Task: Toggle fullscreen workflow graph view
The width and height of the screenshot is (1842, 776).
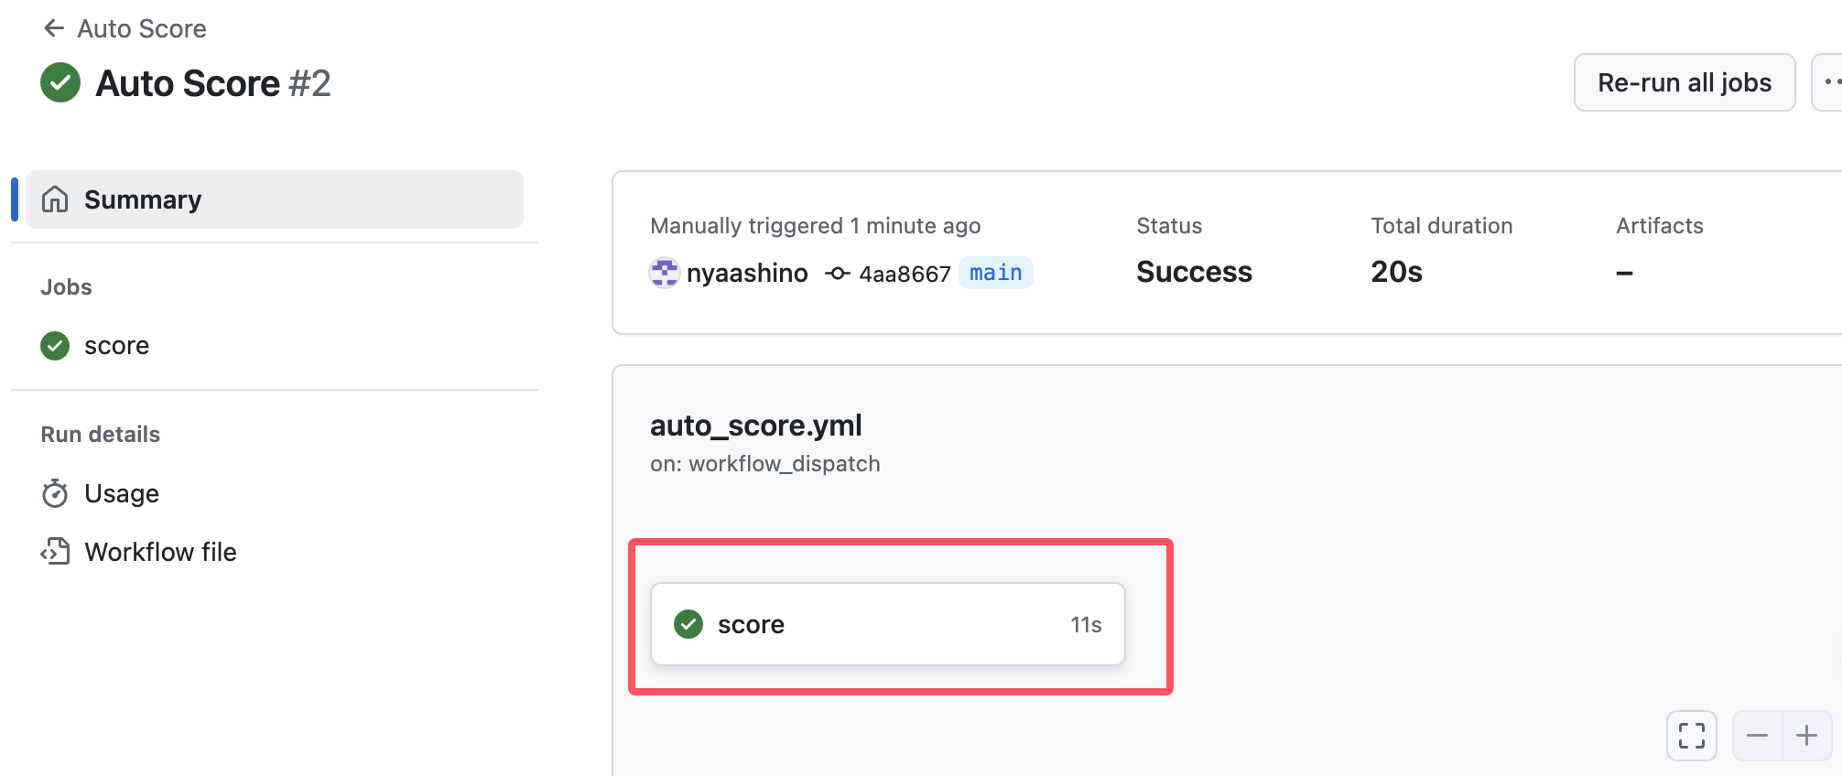Action: point(1692,736)
